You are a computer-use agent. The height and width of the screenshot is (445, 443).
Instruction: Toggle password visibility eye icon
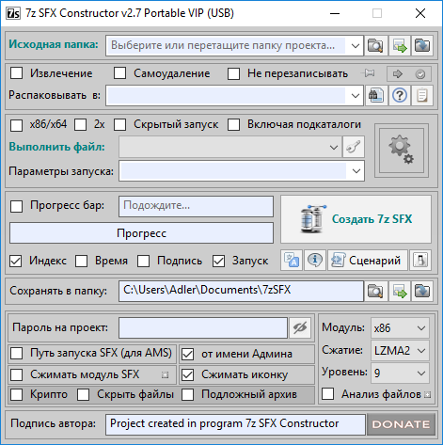tap(300, 328)
